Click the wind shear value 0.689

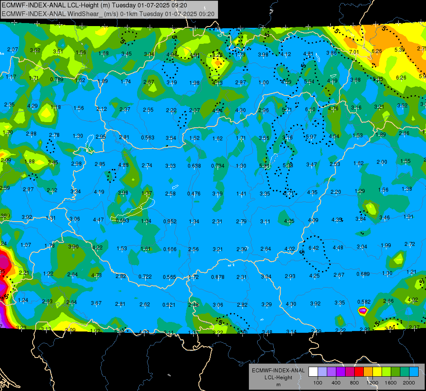tap(363, 274)
